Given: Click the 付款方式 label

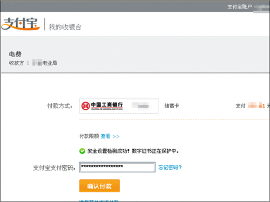Looking at the screenshot, I should point(60,106).
